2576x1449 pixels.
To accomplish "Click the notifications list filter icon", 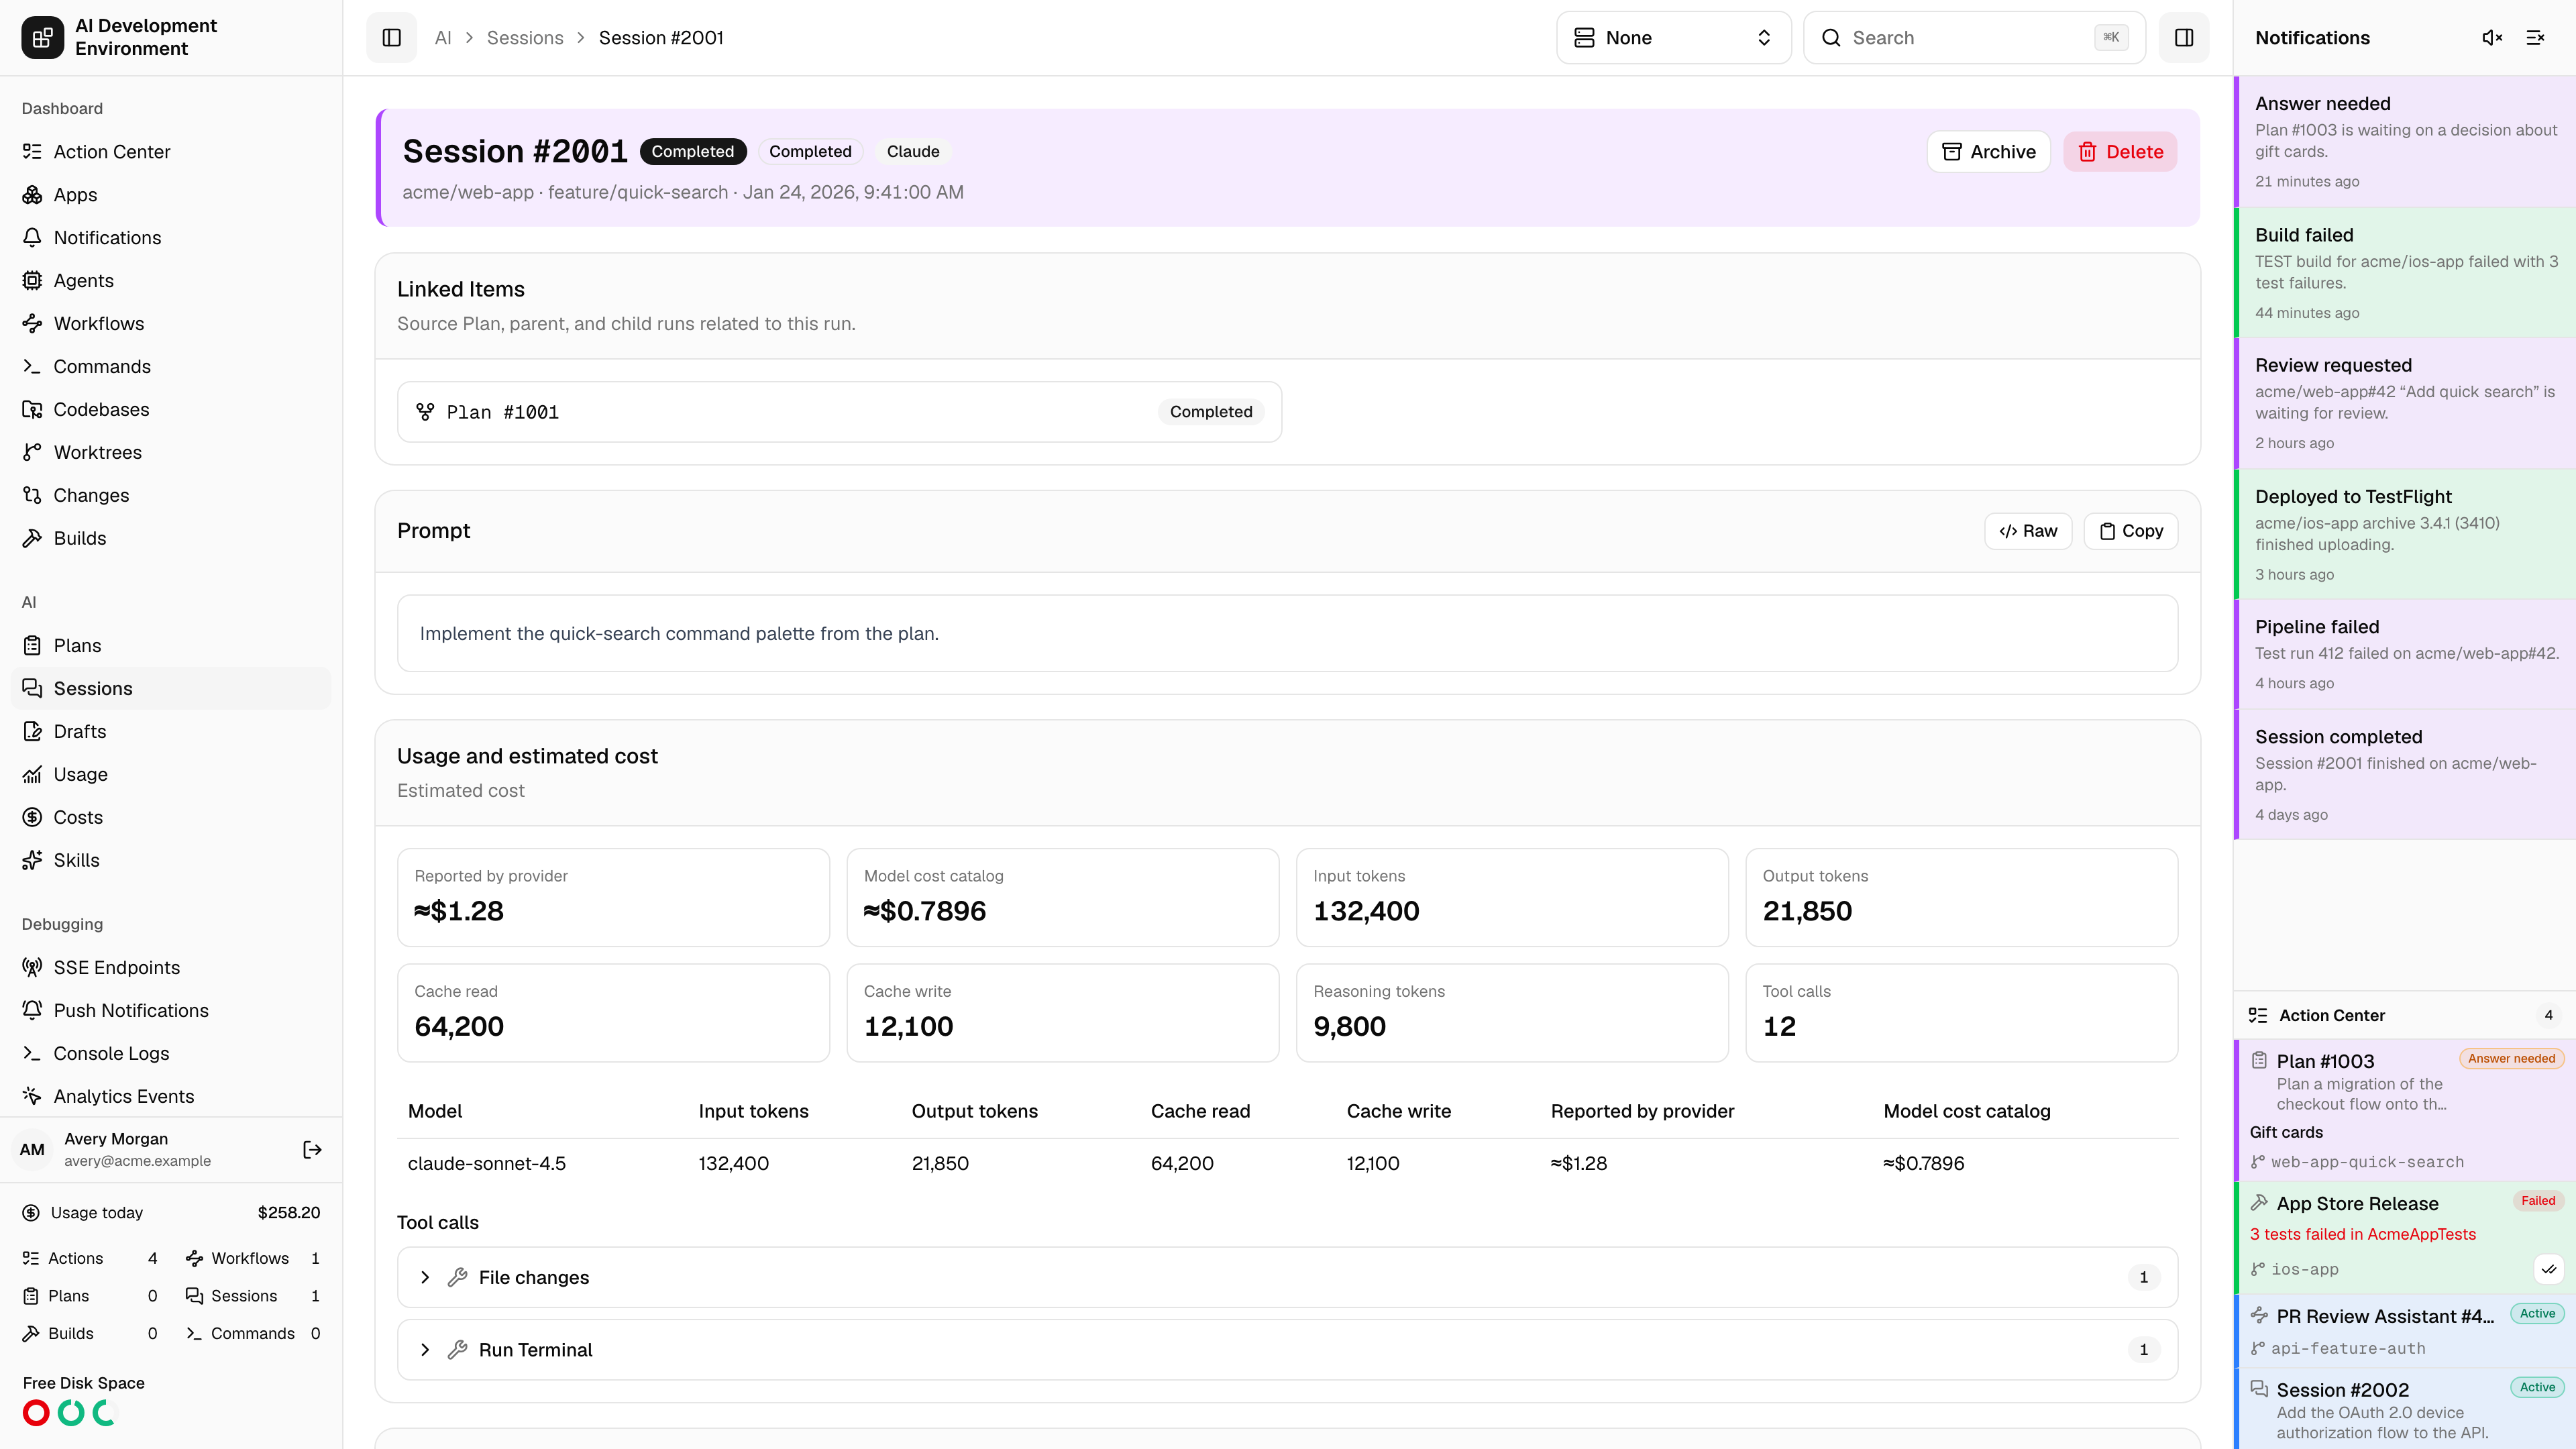I will click(2535, 38).
